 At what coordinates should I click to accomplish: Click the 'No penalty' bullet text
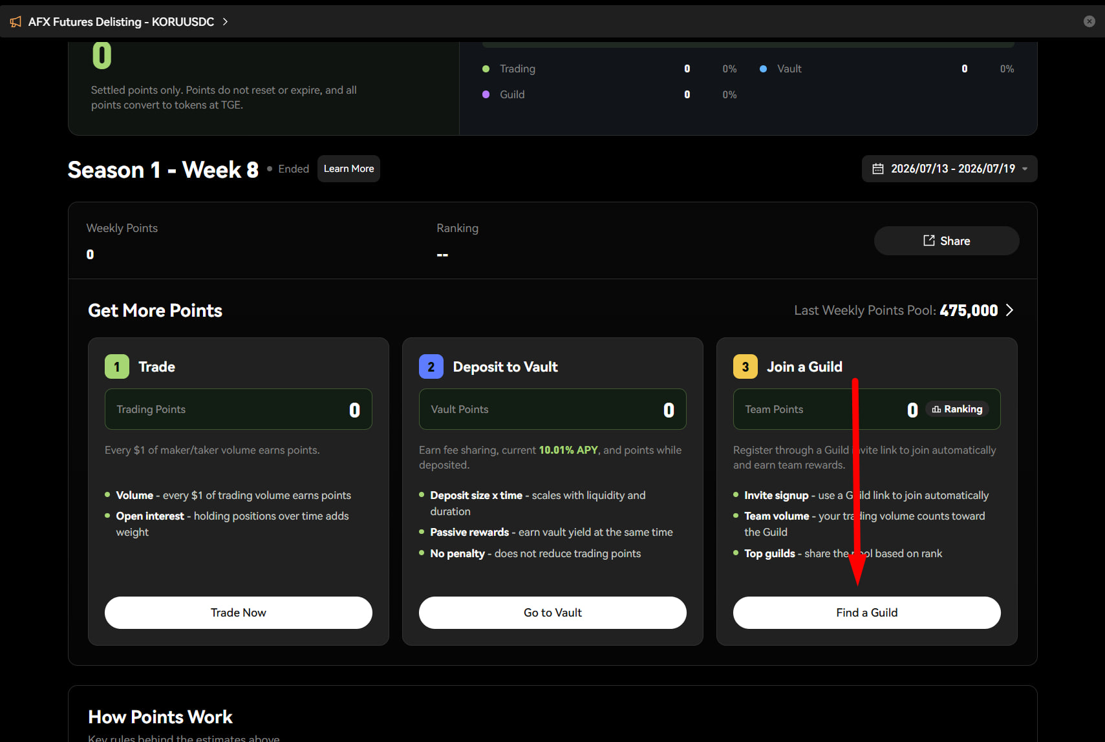pyautogui.click(x=535, y=553)
